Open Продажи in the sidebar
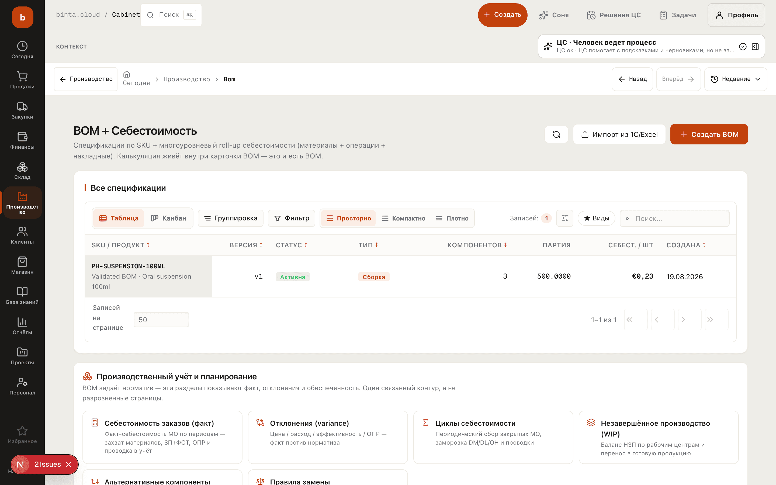Viewport: 776px width, 485px height. pyautogui.click(x=22, y=80)
